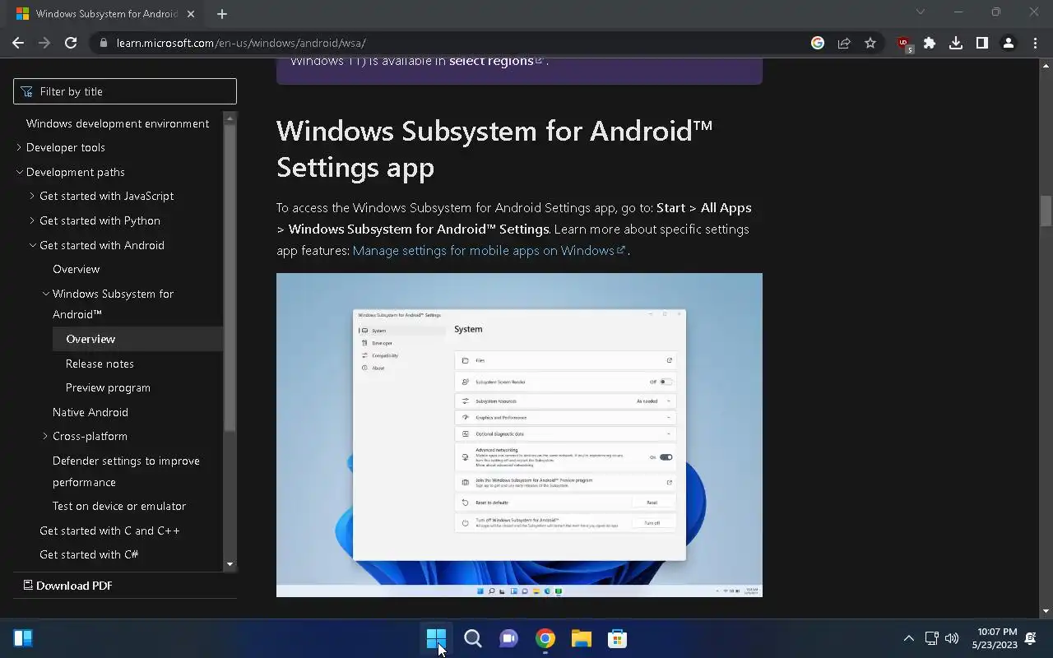Open Windows development environment item
The image size is (1053, 658).
coord(118,123)
